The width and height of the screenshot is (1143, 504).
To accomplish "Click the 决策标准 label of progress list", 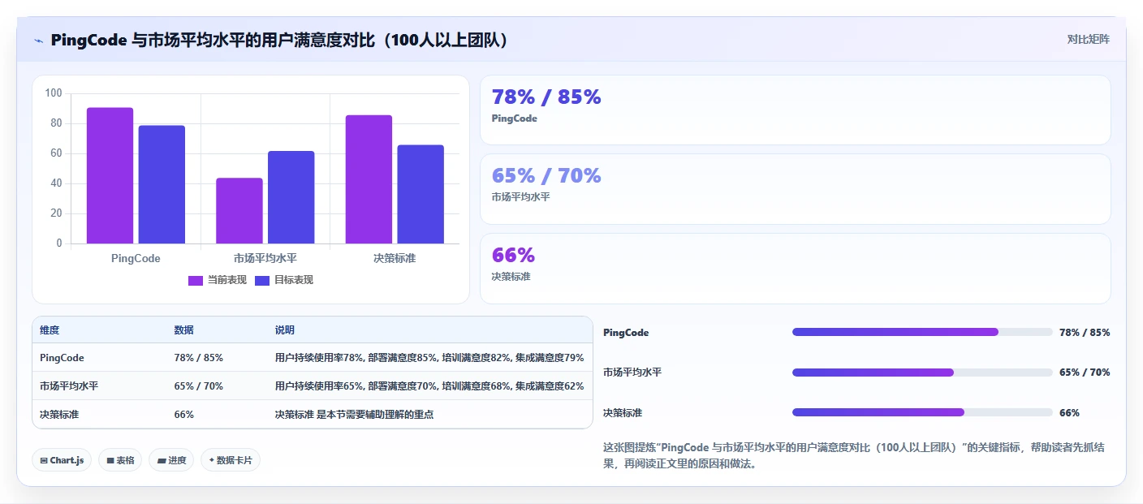I will (623, 413).
